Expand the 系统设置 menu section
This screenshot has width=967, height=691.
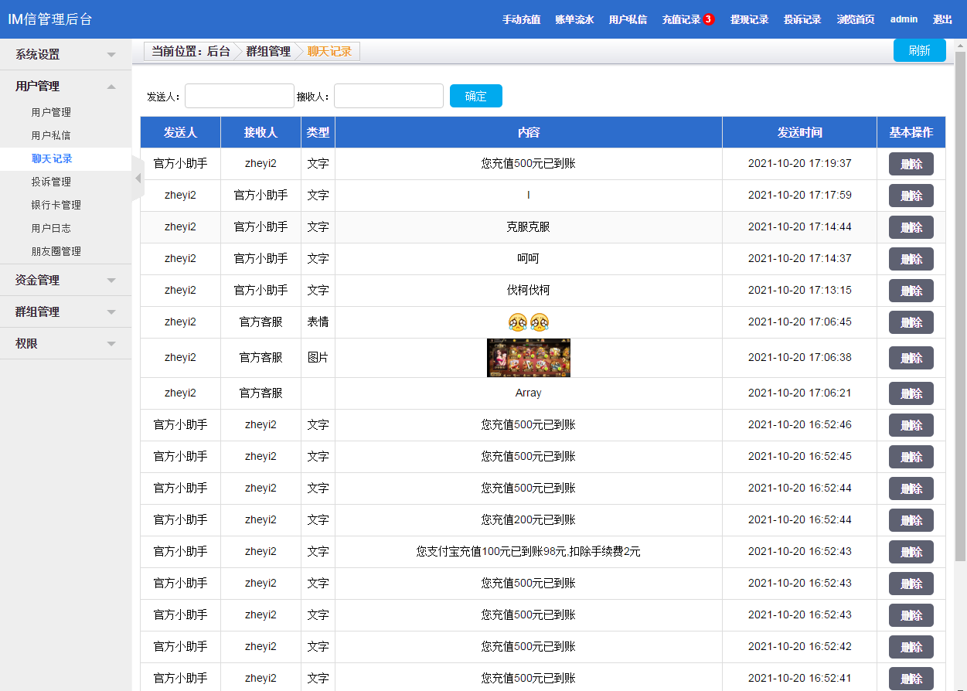click(66, 55)
